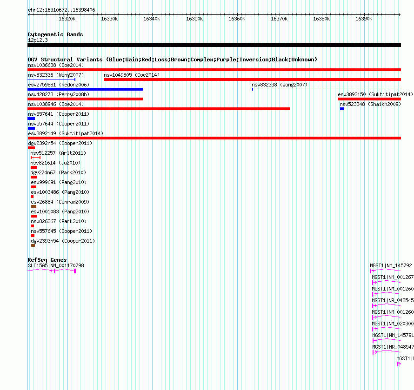
Task: Open transcript MGST1|NR_048547 label
Action: 393,347
